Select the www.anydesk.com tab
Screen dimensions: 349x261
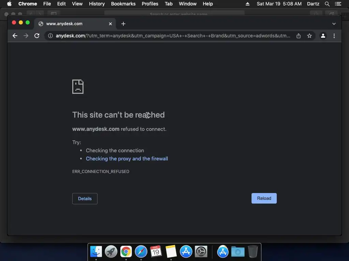click(75, 24)
